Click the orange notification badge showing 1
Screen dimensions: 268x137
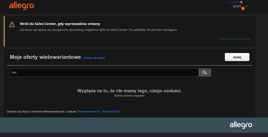[243, 9]
